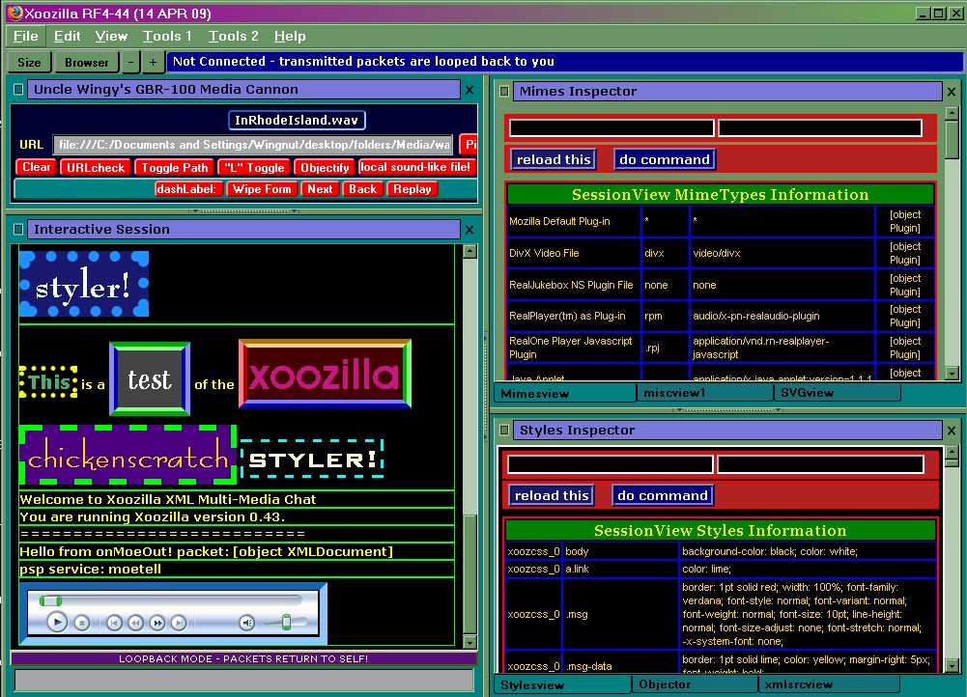Mute the media player with the speaker icon
The image size is (967, 697).
coord(246,623)
